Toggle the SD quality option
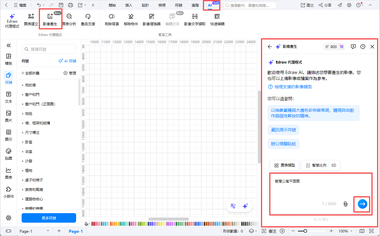The width and height of the screenshot is (380, 236). pos(334,165)
